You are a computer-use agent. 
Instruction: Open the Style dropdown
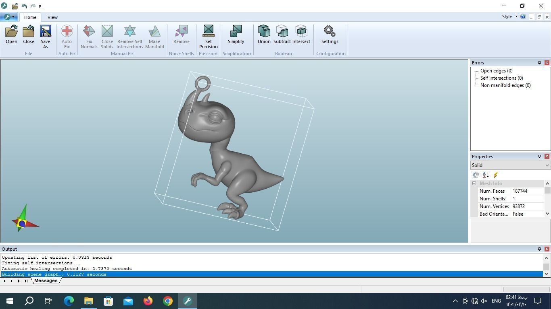click(x=510, y=16)
